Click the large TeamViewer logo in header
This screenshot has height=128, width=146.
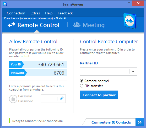tap(130, 21)
